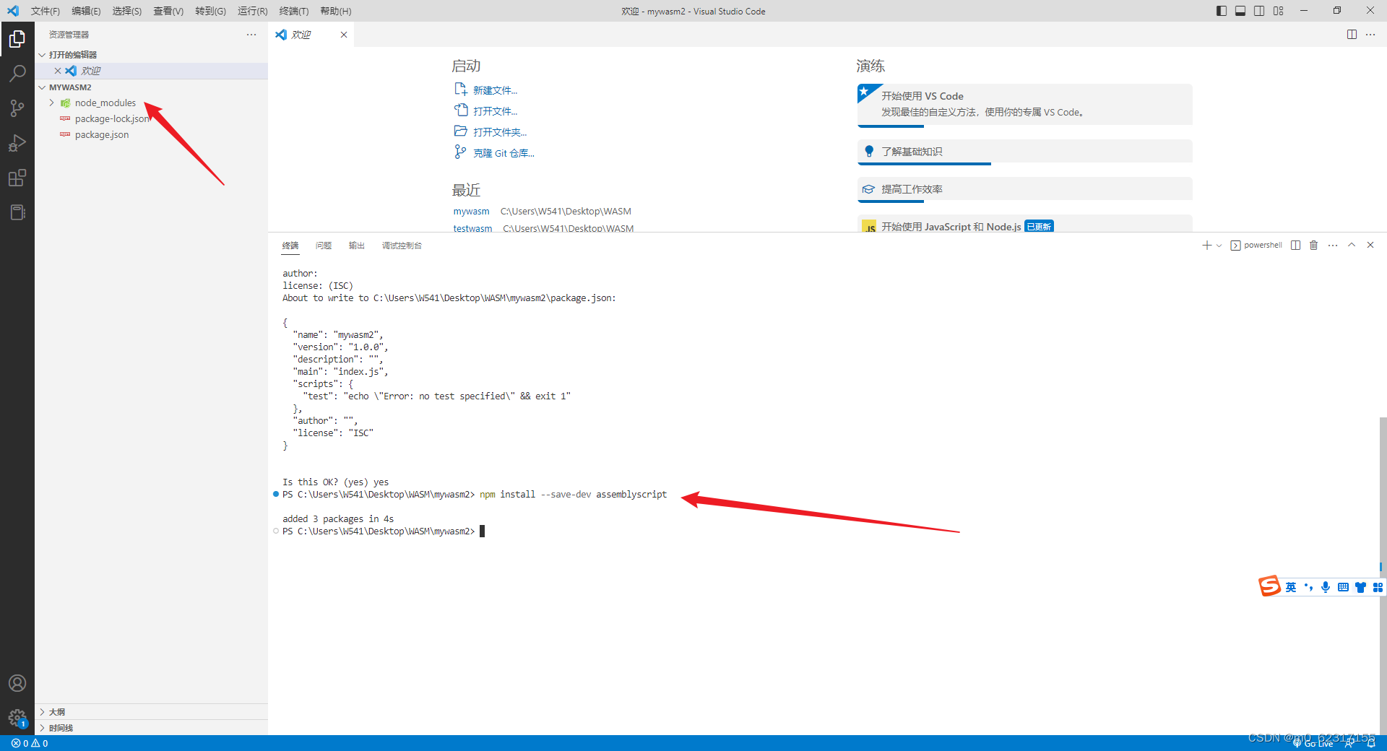Kill the active terminal with trash icon
This screenshot has height=751, width=1387.
click(x=1313, y=245)
